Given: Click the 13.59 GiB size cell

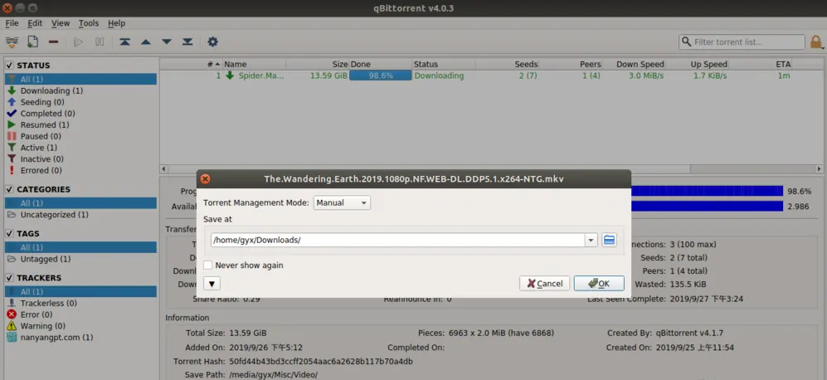Looking at the screenshot, I should click(328, 76).
